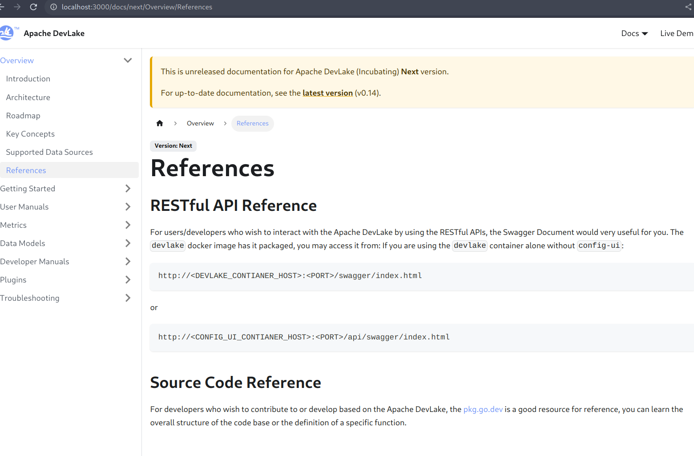
Task: Open the Introduction page in sidebar
Action: coord(28,79)
